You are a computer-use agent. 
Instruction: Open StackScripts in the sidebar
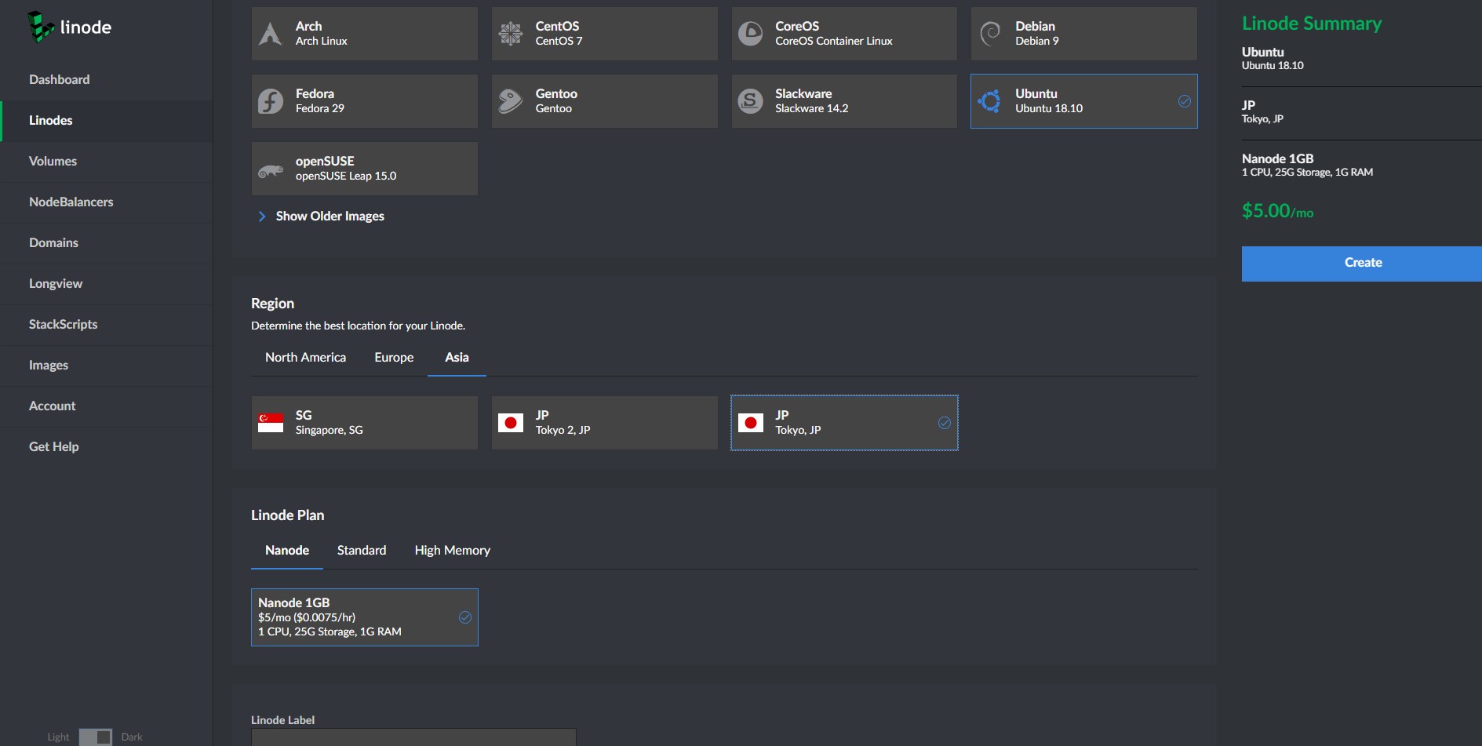(x=64, y=325)
